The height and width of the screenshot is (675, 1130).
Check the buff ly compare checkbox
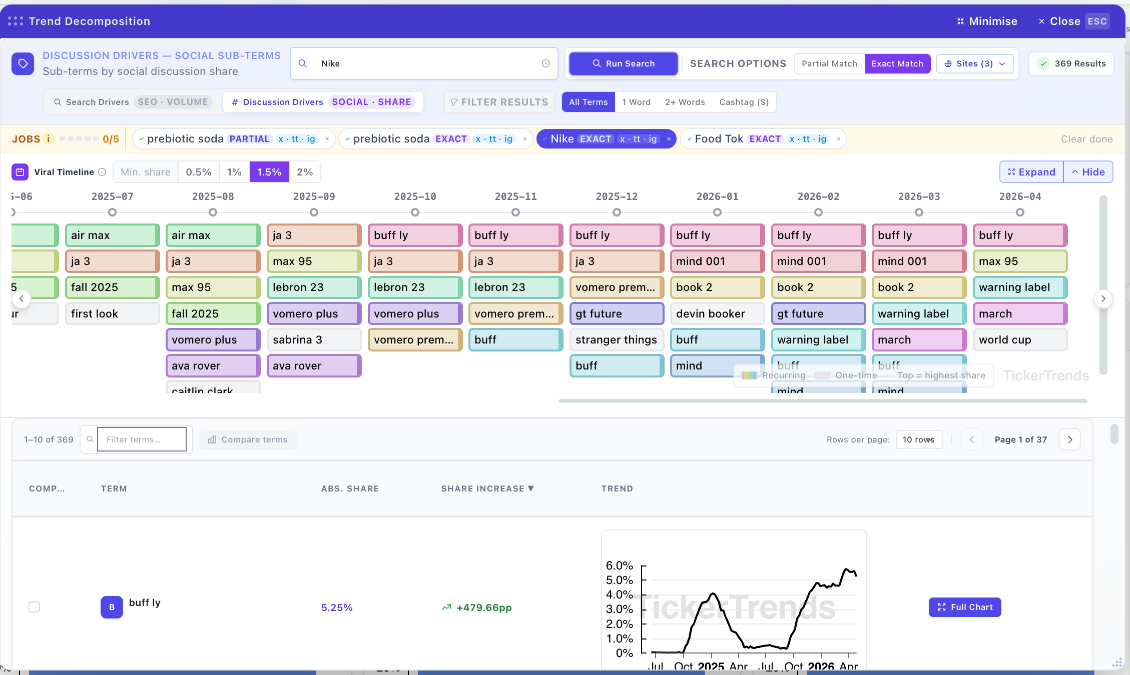[x=35, y=607]
